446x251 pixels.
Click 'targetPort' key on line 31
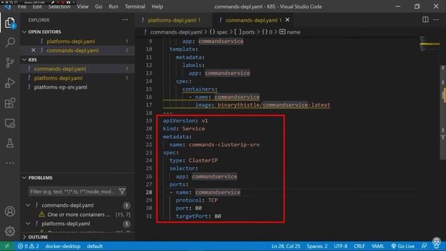point(192,216)
